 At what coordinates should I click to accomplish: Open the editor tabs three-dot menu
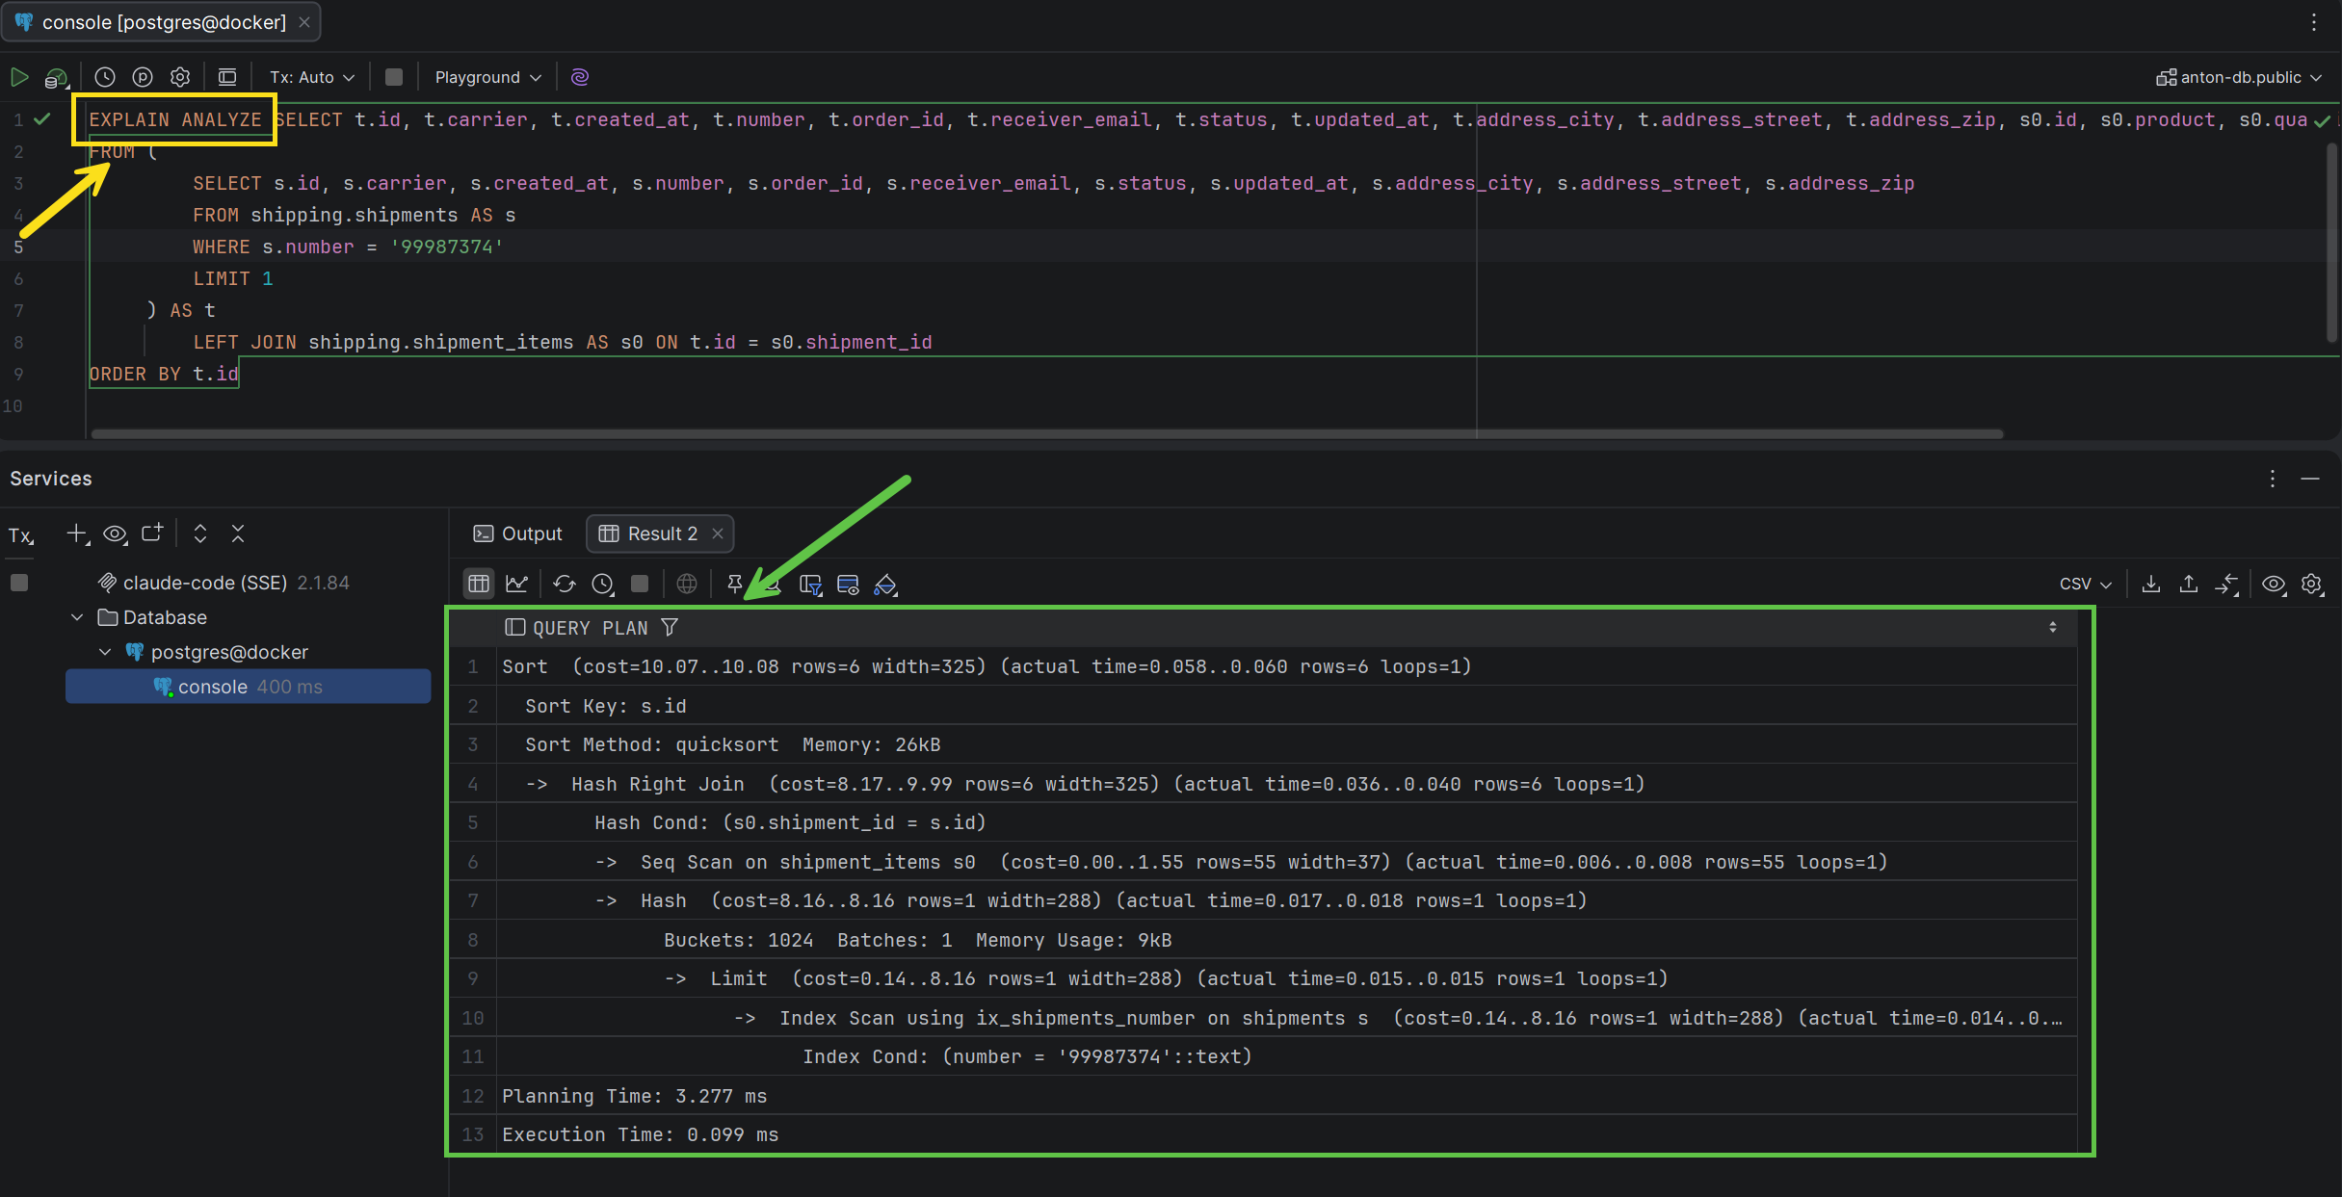click(2314, 22)
